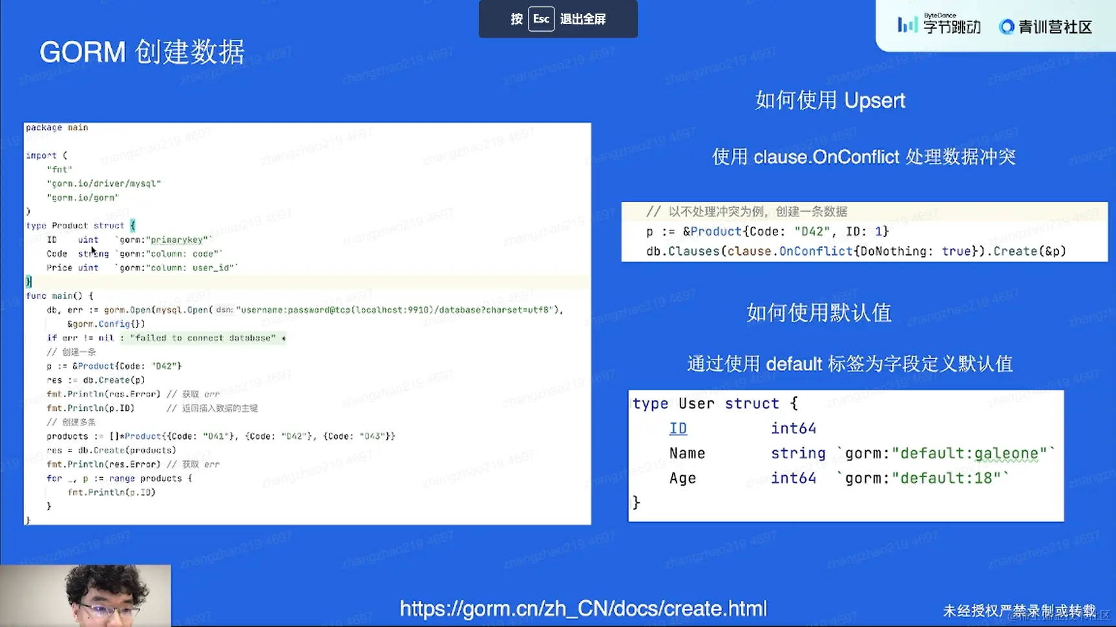
Task: Click code line 'type Product struct {'
Action: point(81,225)
